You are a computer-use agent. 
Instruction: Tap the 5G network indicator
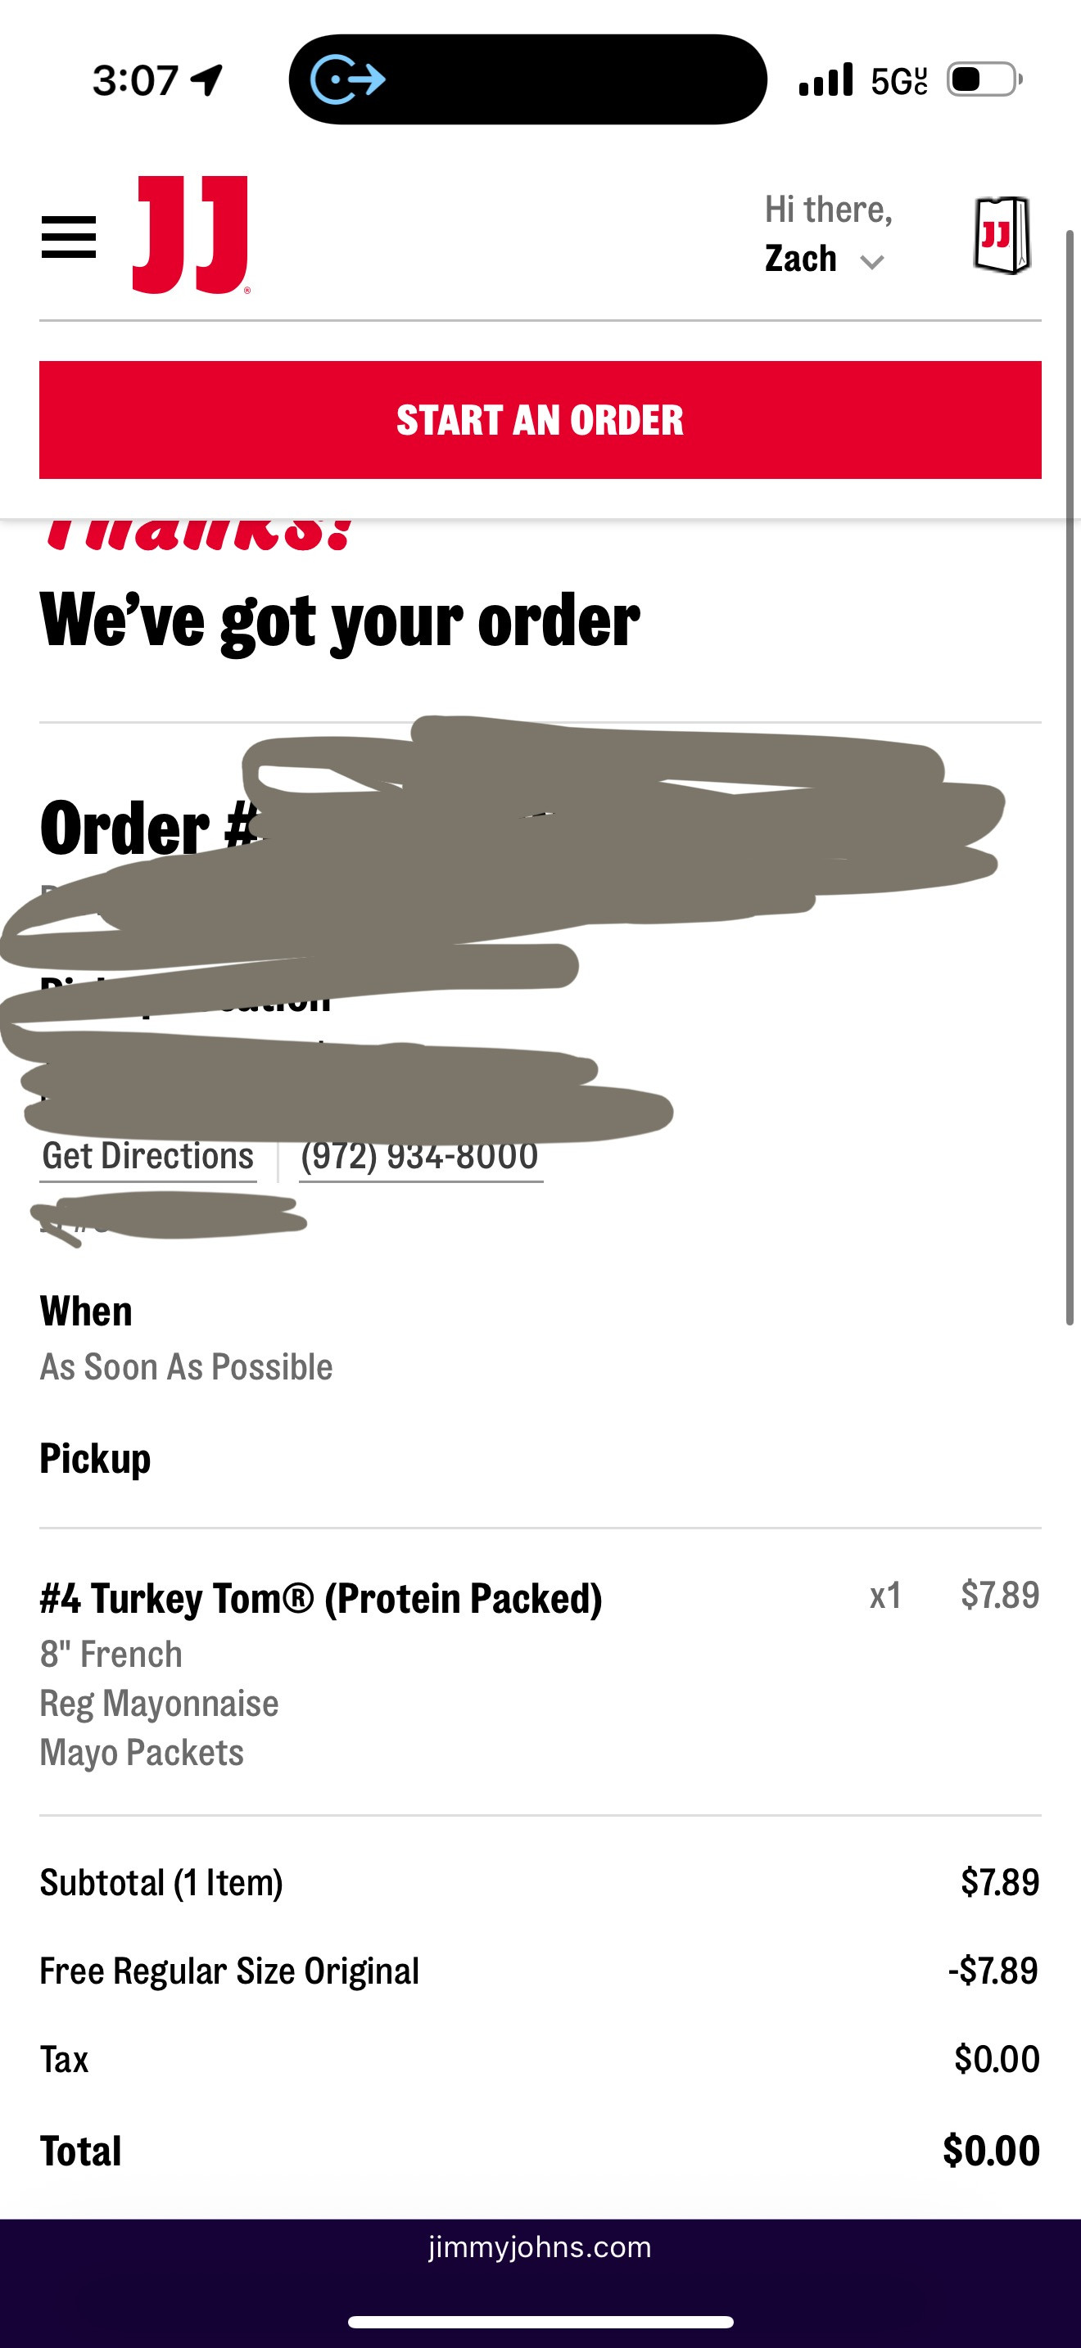(898, 81)
